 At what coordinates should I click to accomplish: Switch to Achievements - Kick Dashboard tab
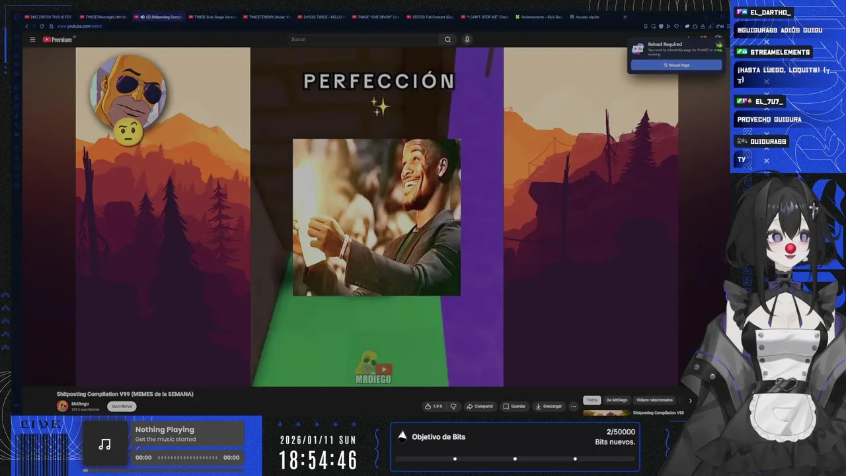[x=539, y=17]
